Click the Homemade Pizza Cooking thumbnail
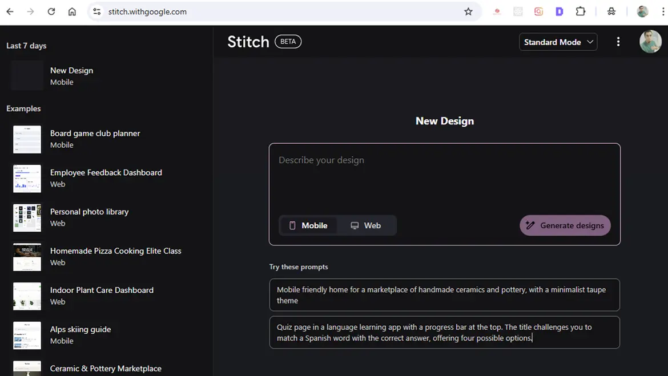 [27, 257]
